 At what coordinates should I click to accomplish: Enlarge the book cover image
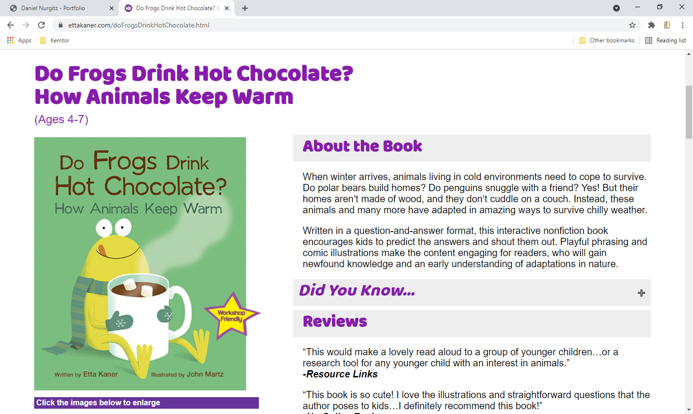click(140, 264)
